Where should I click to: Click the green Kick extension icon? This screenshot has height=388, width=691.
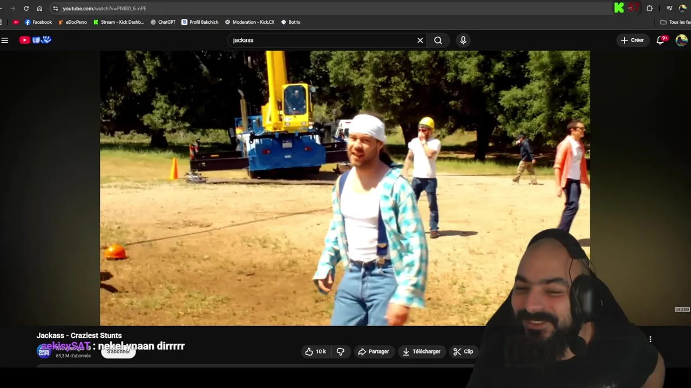tap(619, 8)
